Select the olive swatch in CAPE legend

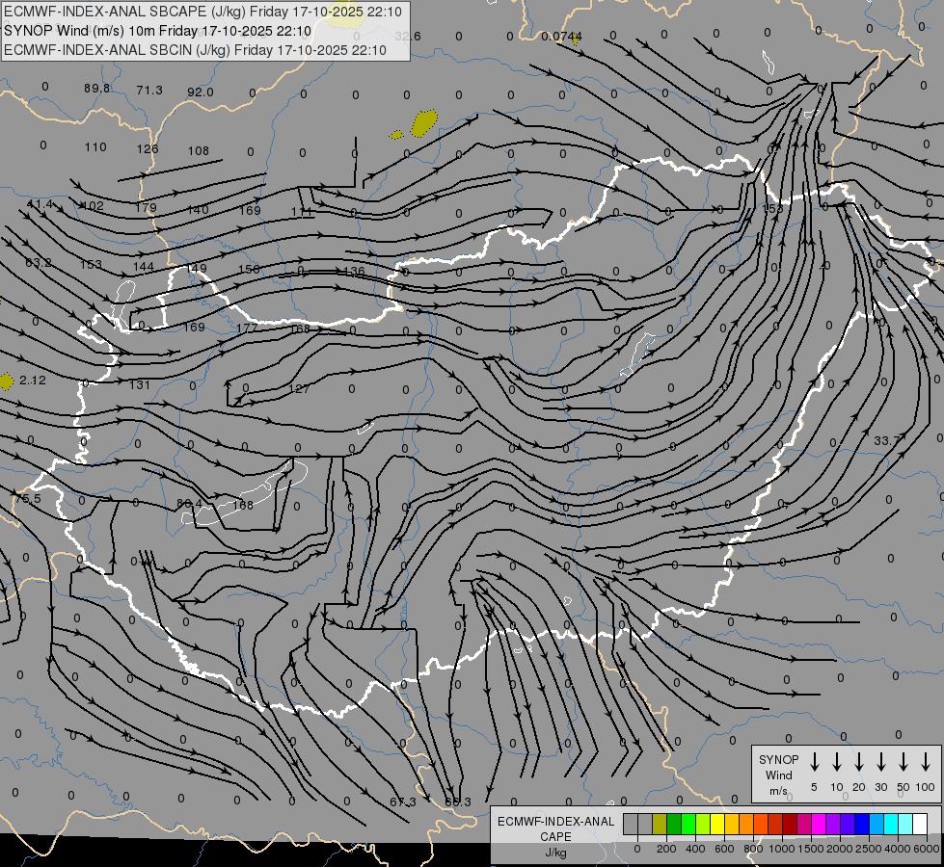click(660, 824)
